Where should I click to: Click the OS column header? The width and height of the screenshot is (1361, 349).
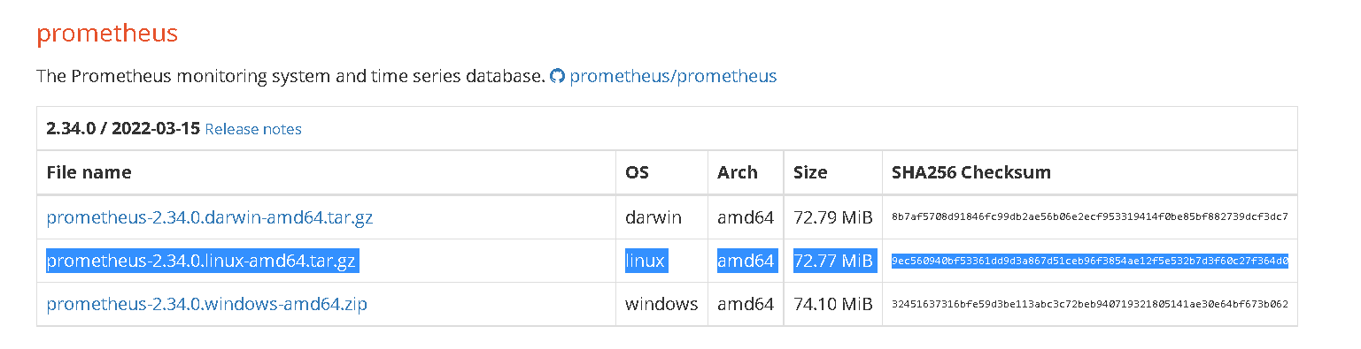click(637, 172)
